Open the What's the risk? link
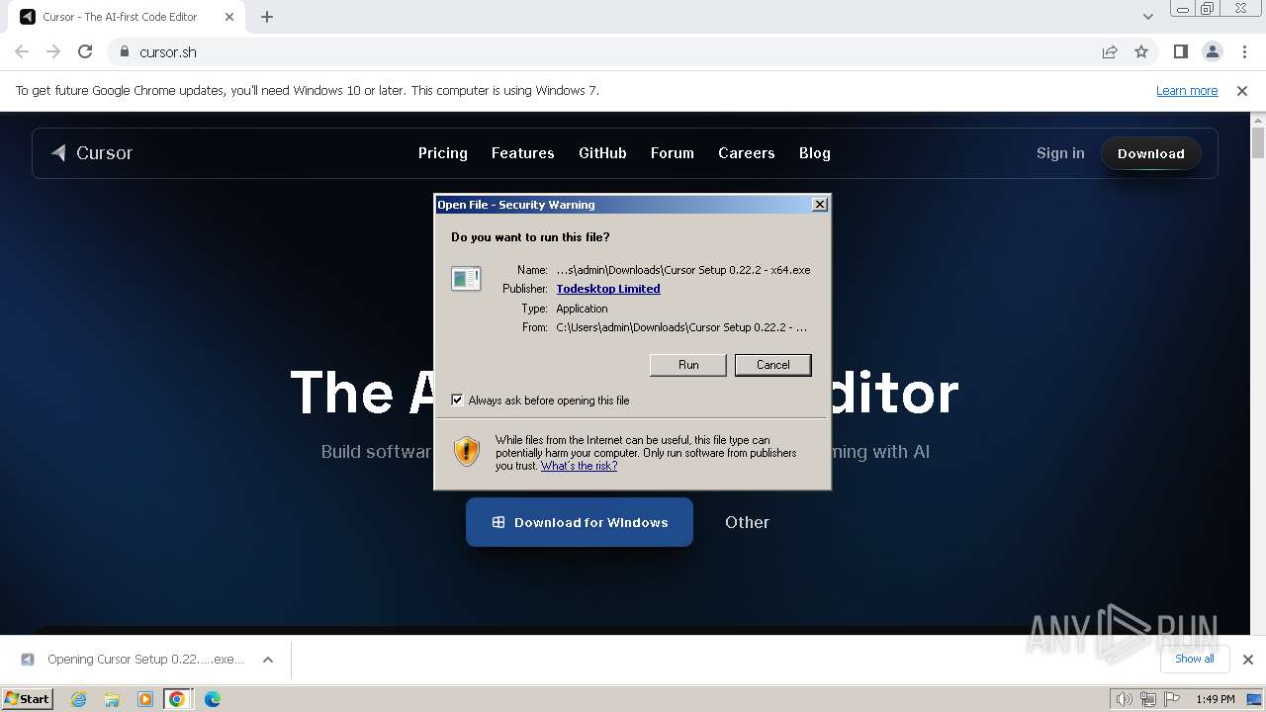This screenshot has height=712, width=1266. [579, 466]
